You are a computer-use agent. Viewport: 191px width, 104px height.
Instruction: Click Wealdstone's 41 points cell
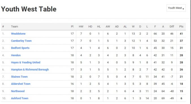[181, 34]
